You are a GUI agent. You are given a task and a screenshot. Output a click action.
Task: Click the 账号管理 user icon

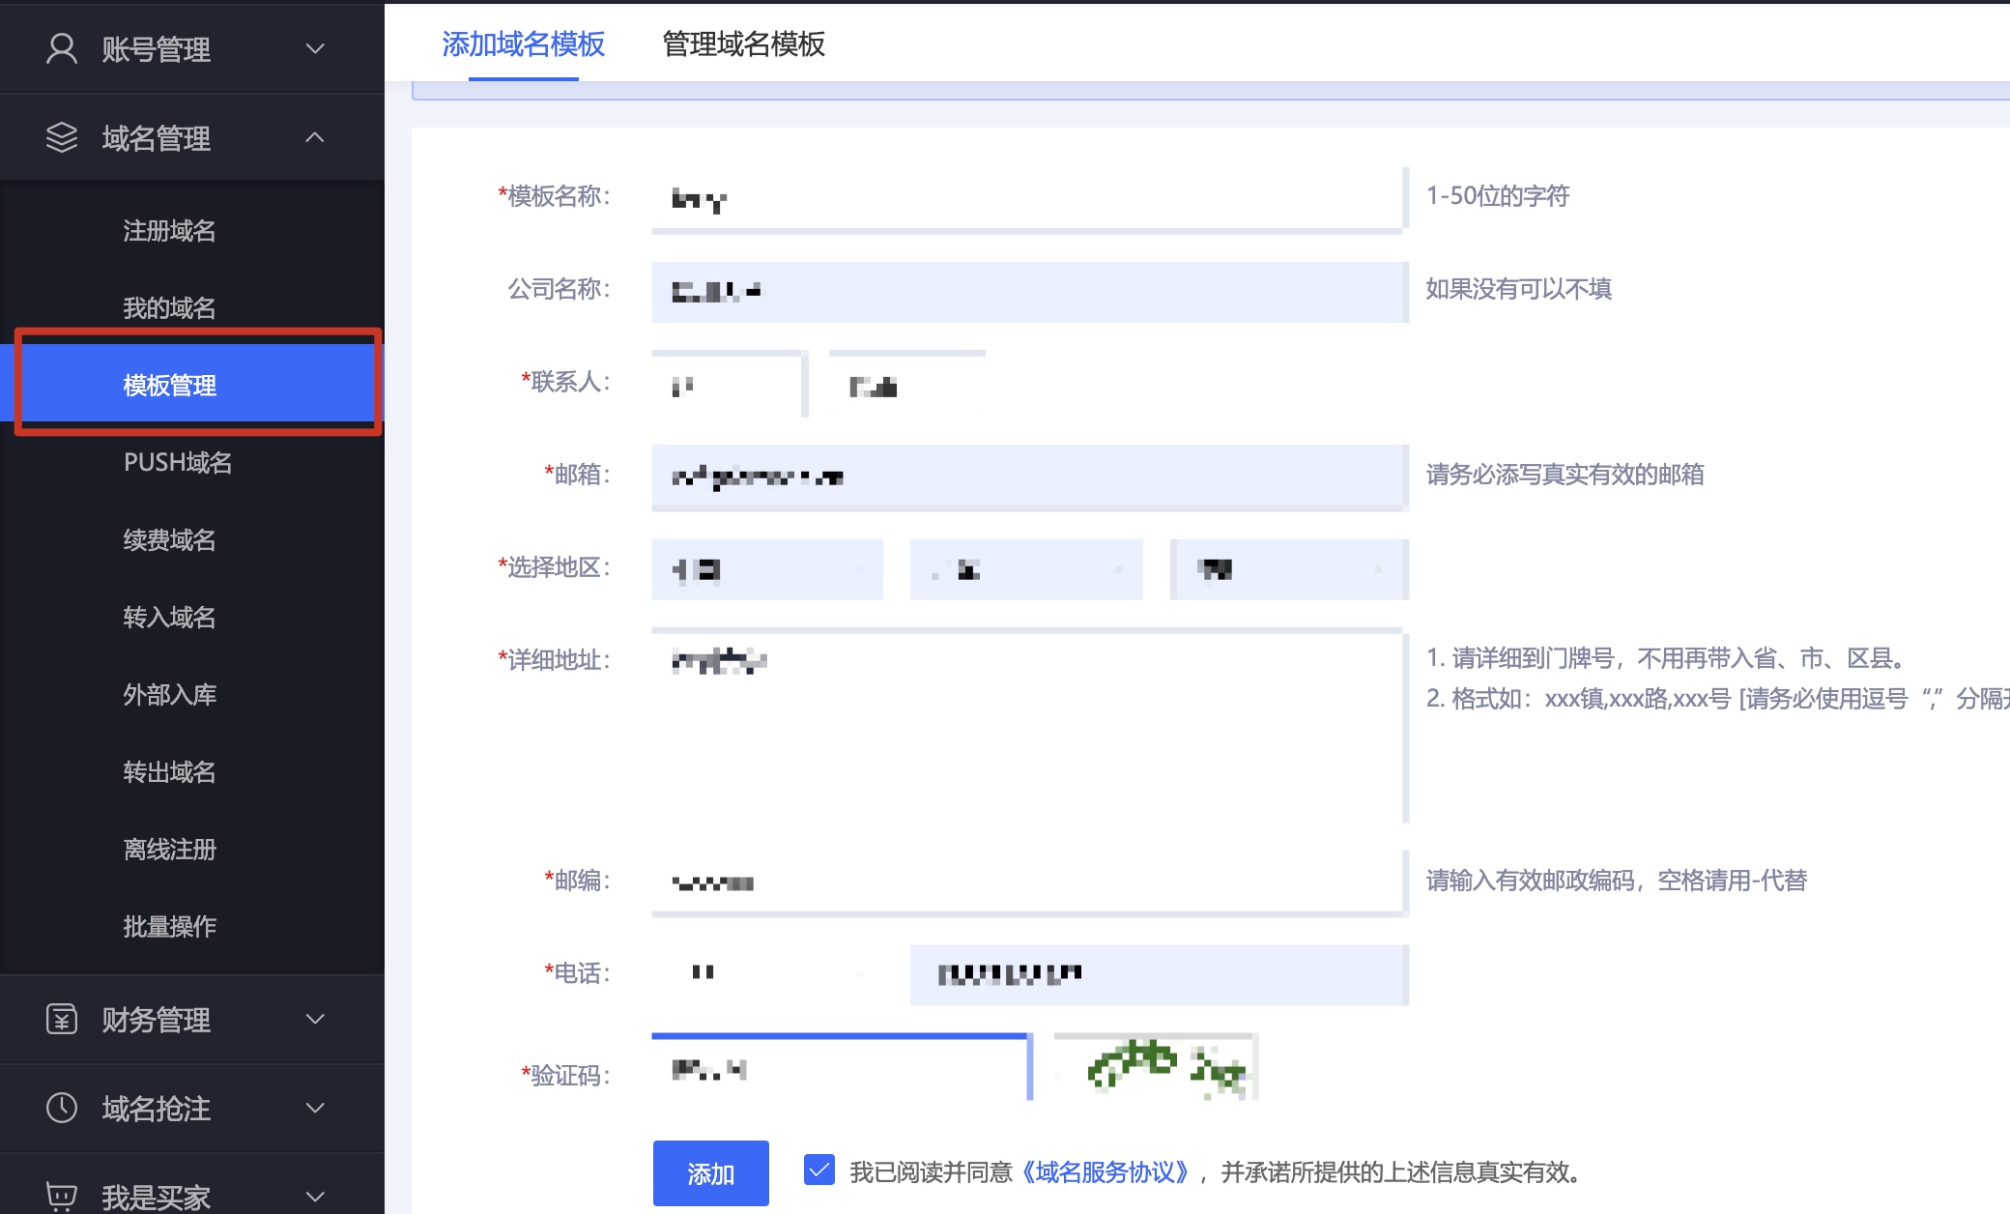point(62,48)
